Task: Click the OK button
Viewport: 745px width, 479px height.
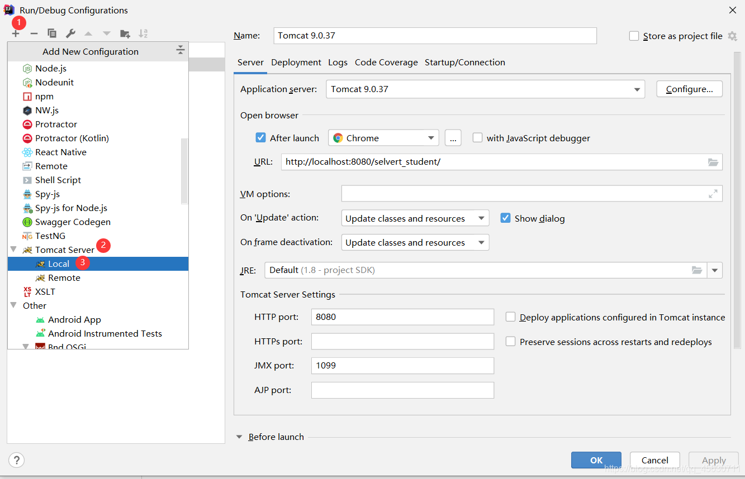Action: 596,460
